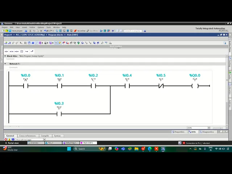
Task: Click the Print icon in main toolbar
Action: (x=26, y=31)
